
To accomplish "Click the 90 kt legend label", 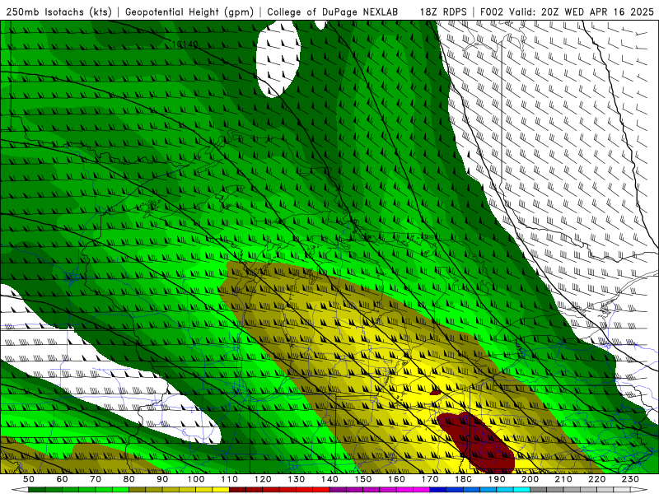I will click(x=162, y=479).
